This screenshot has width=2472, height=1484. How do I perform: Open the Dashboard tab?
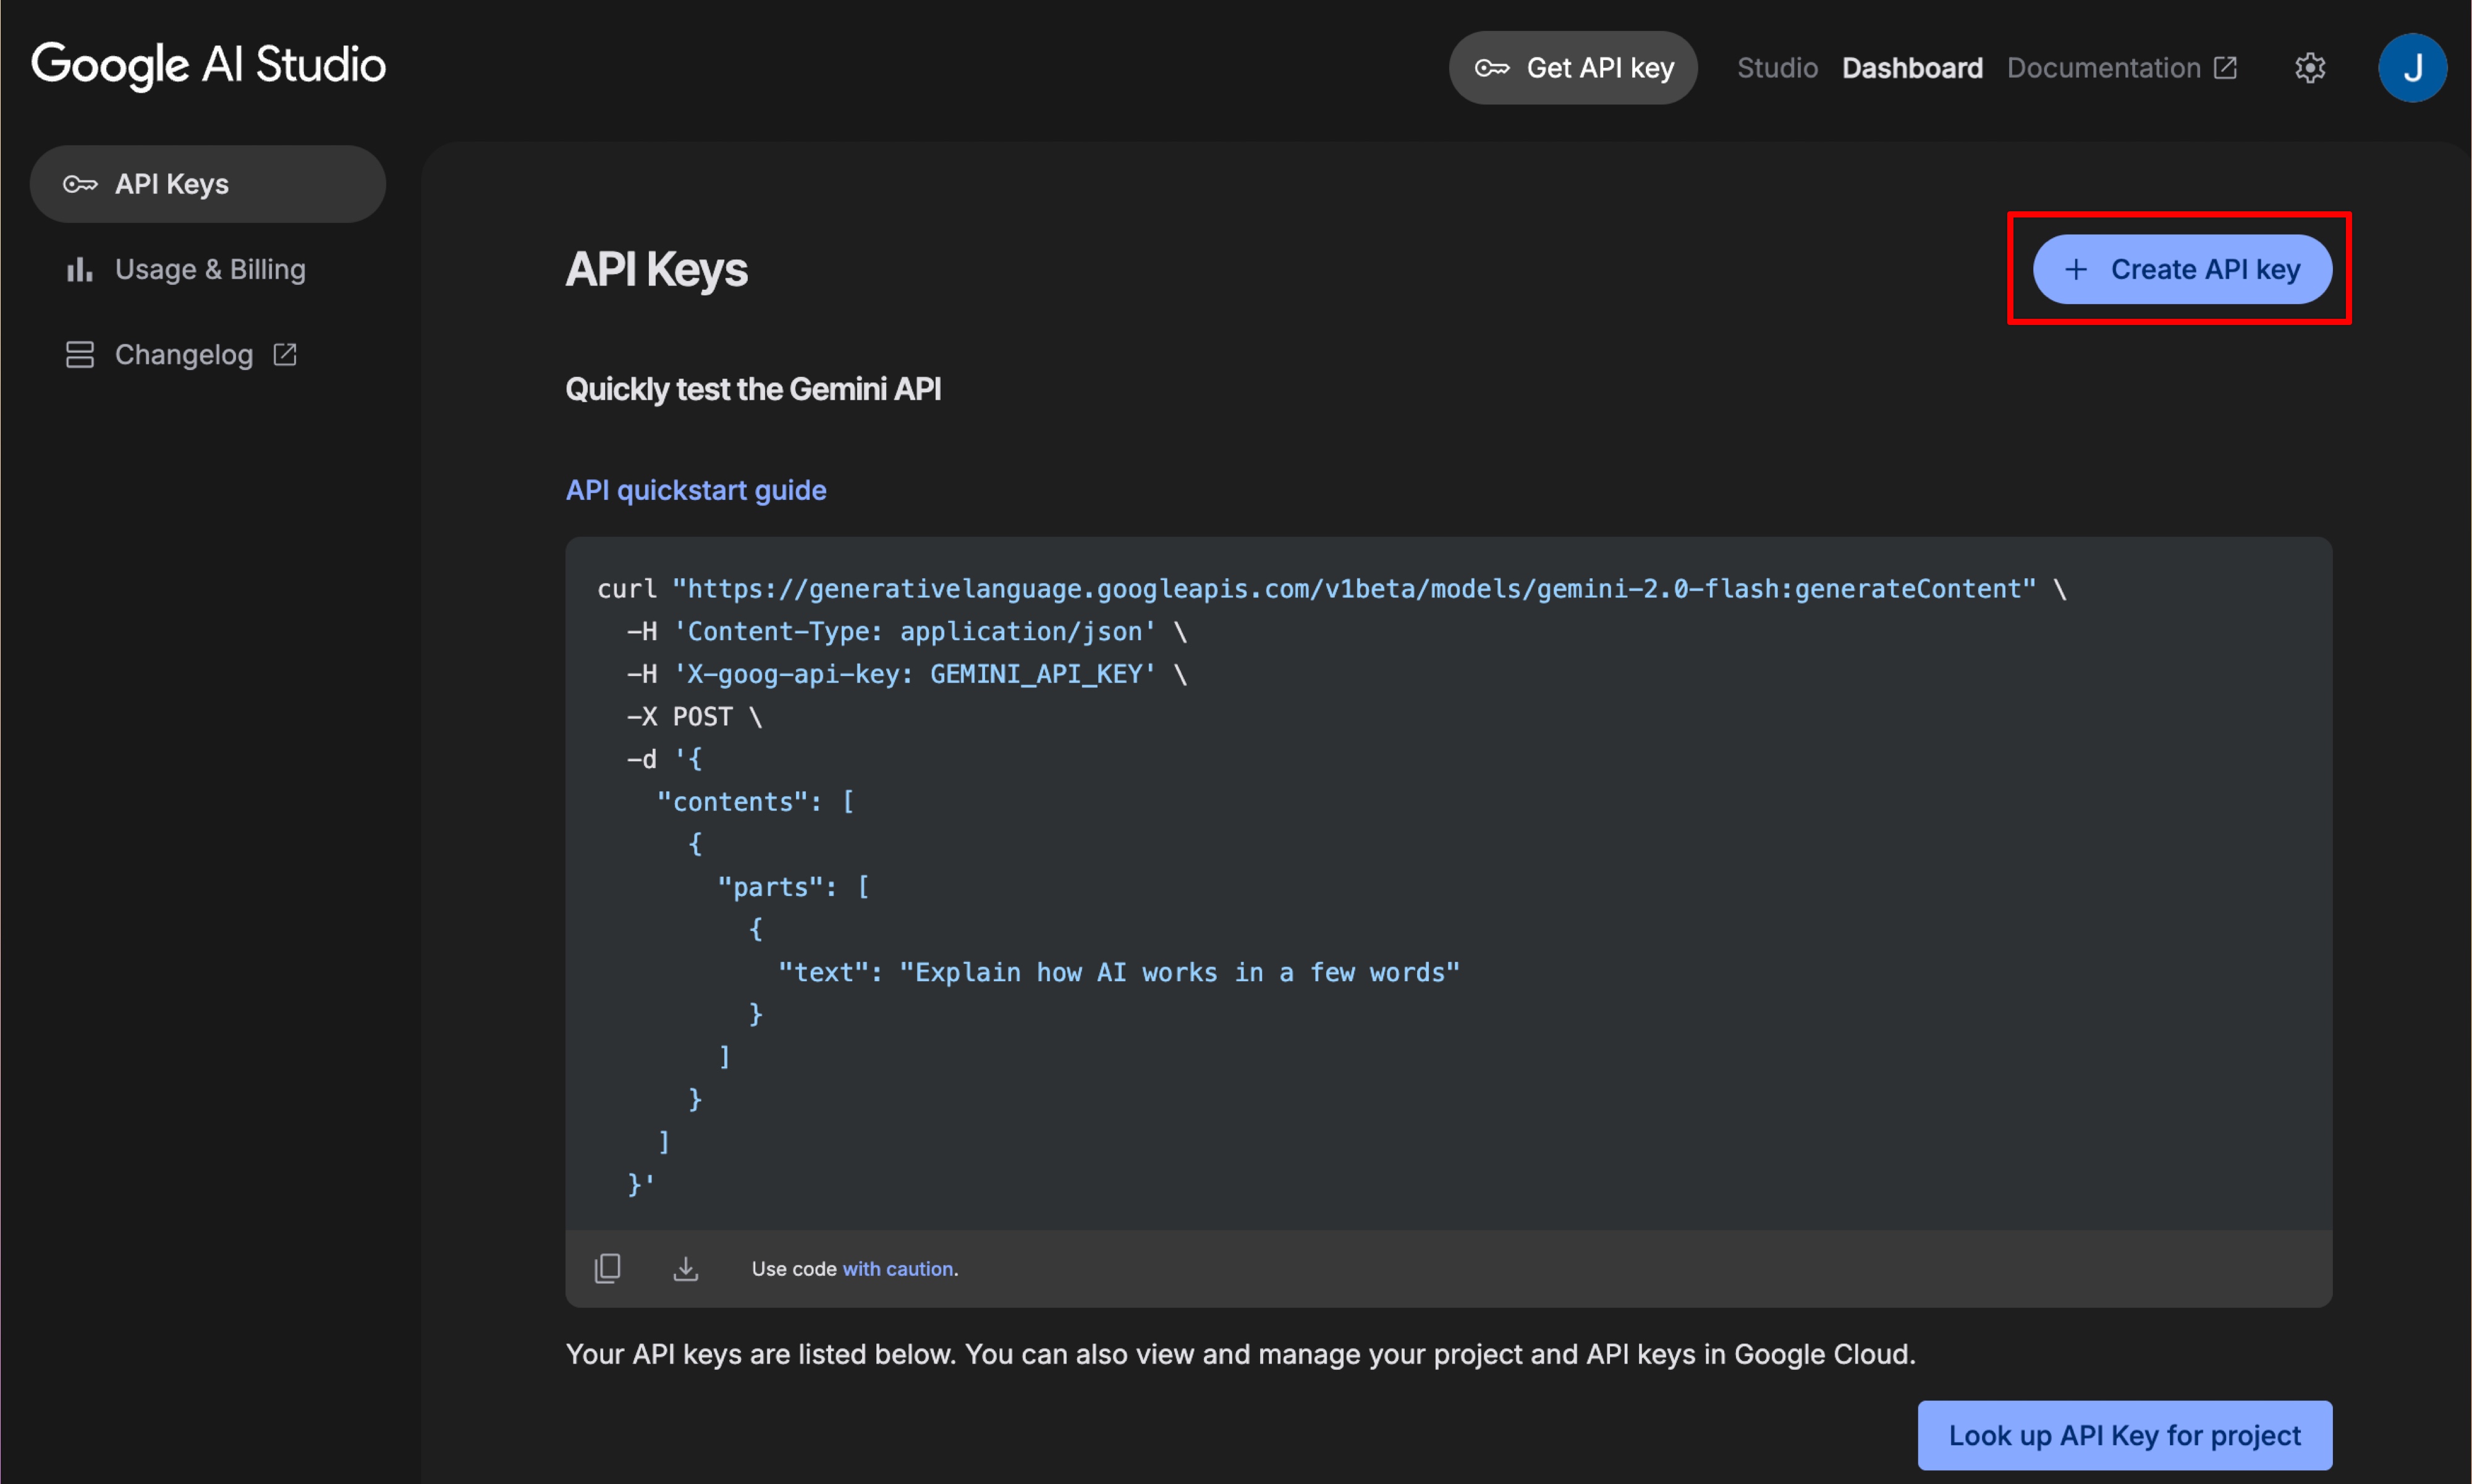tap(1912, 67)
